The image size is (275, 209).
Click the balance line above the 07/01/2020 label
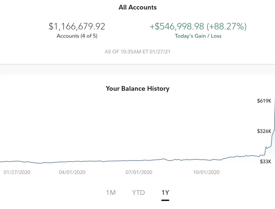(139, 161)
